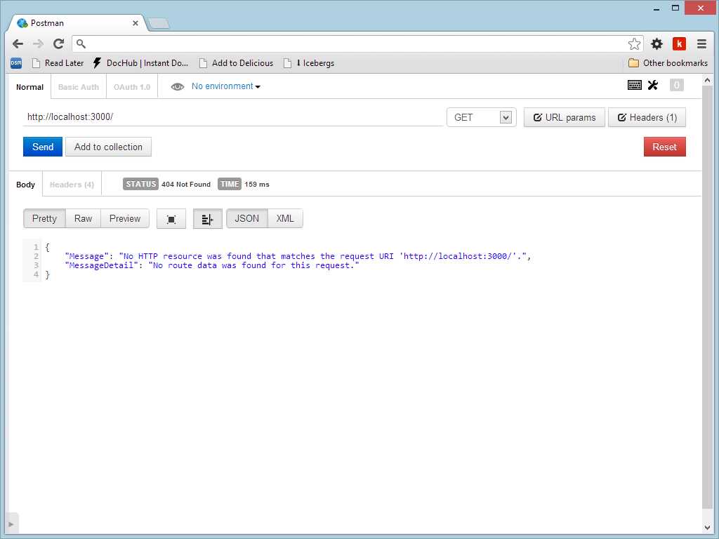Open Read Later bookmark
Screen dimensions: 719x539
pyautogui.click(x=58, y=63)
